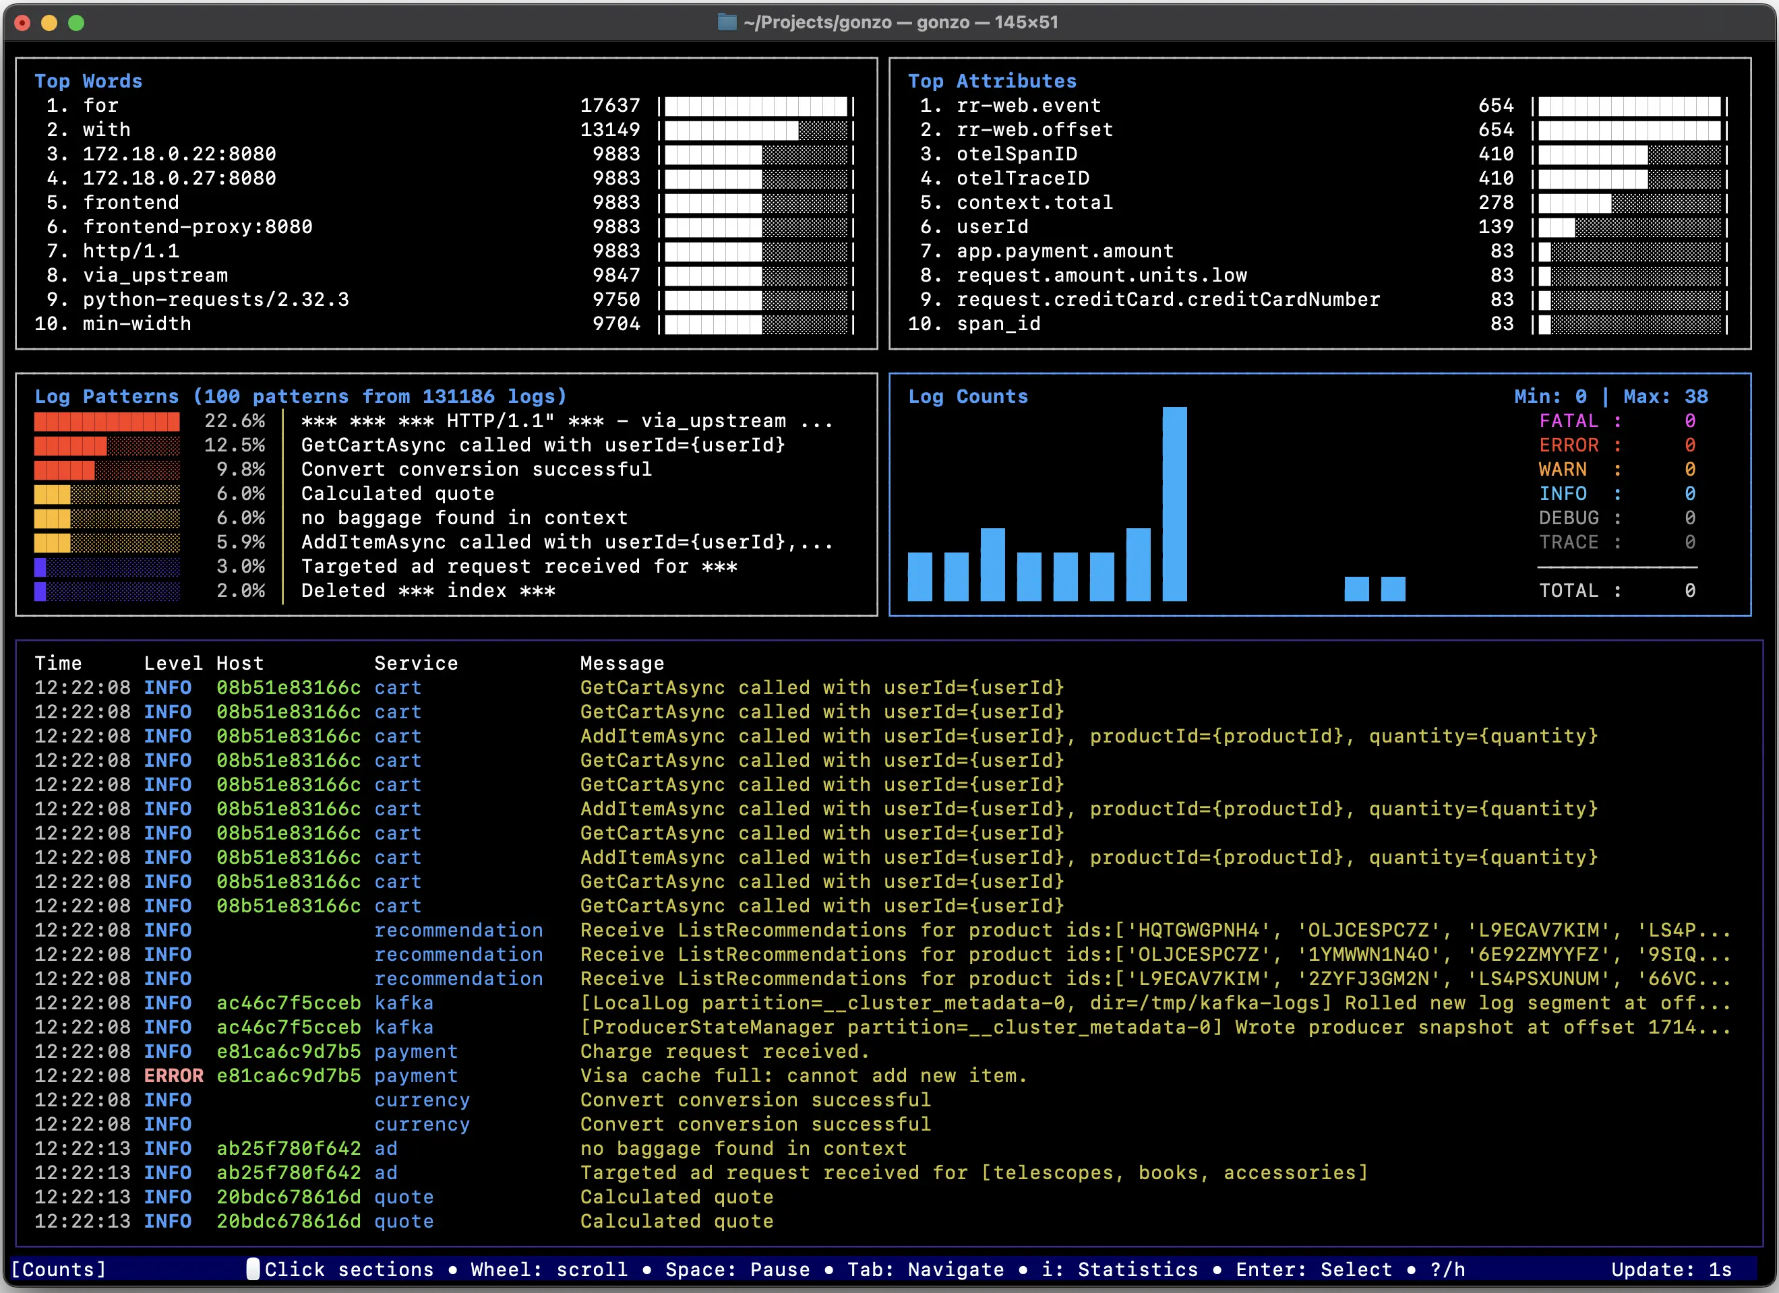Focus the Log Patterns panel header

tap(299, 396)
